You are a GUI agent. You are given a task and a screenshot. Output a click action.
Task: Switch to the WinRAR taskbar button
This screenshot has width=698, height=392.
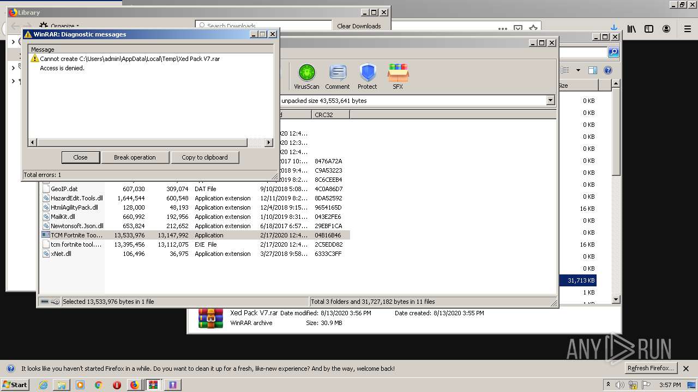pos(153,385)
